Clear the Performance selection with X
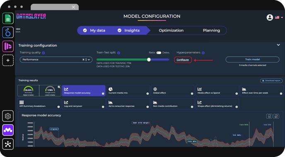285x157 pixels. [83, 60]
